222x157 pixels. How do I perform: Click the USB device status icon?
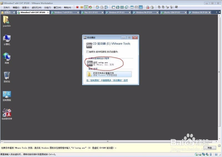coord(211,154)
